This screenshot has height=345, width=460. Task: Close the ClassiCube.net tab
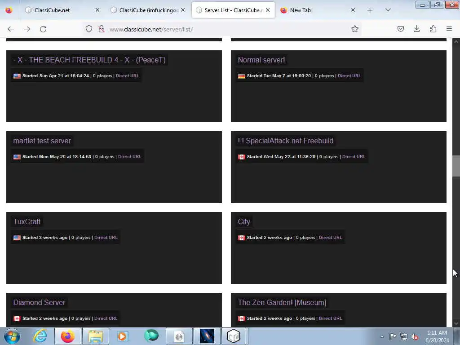(x=97, y=10)
